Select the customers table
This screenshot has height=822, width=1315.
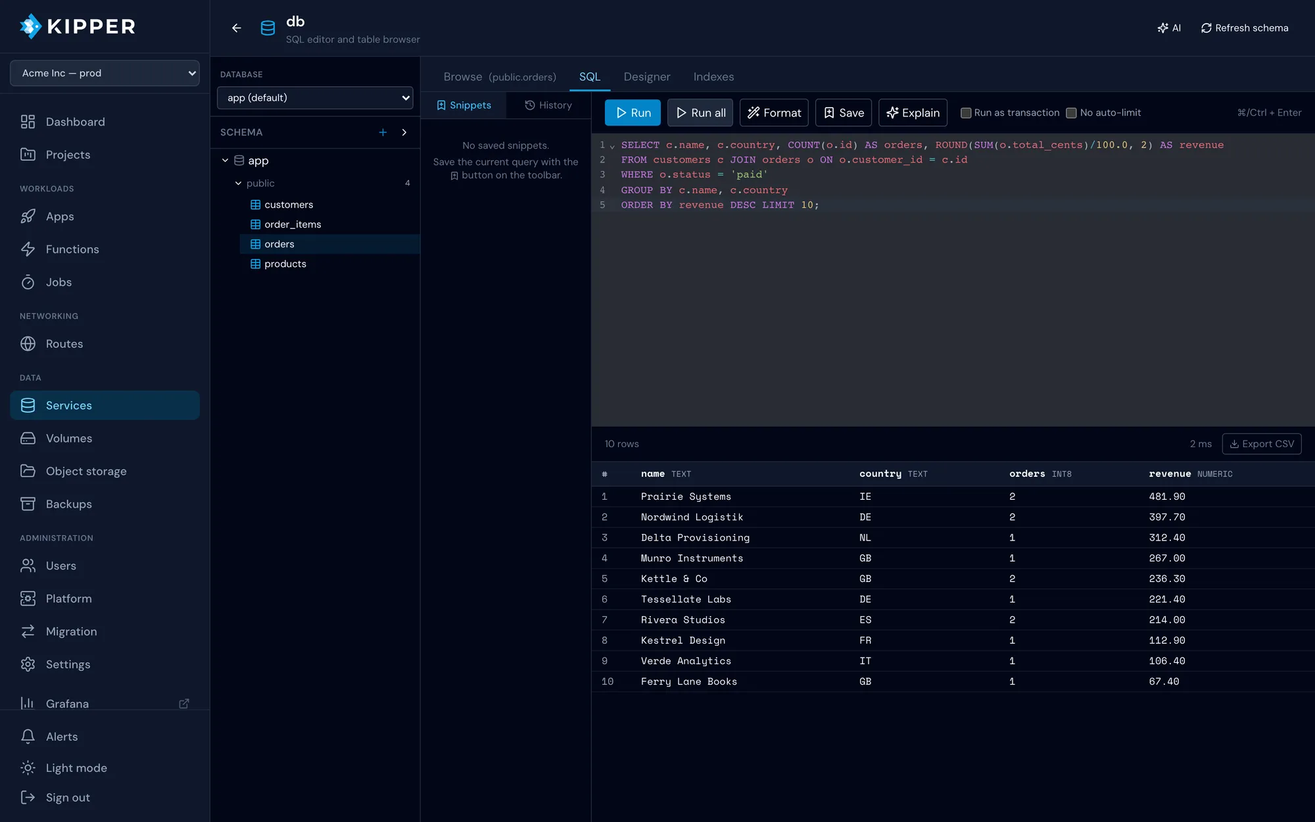[330, 205]
